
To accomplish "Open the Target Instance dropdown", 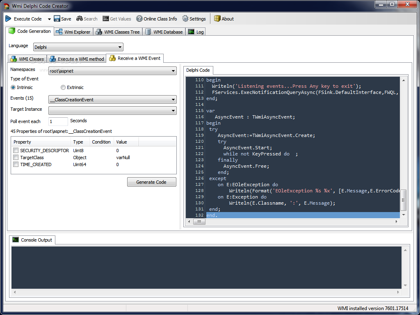I will click(112, 111).
